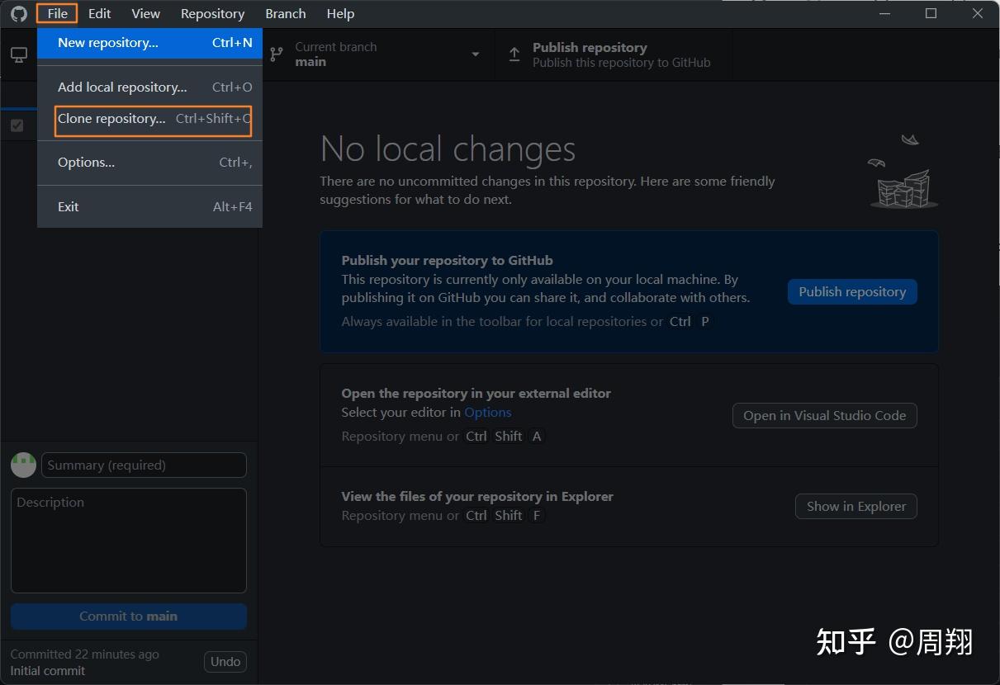Minimize the GitHub Desktop window
Viewport: 1000px width, 685px height.
pos(884,13)
